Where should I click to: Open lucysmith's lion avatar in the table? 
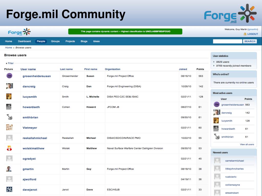pyautogui.click(x=9, y=96)
